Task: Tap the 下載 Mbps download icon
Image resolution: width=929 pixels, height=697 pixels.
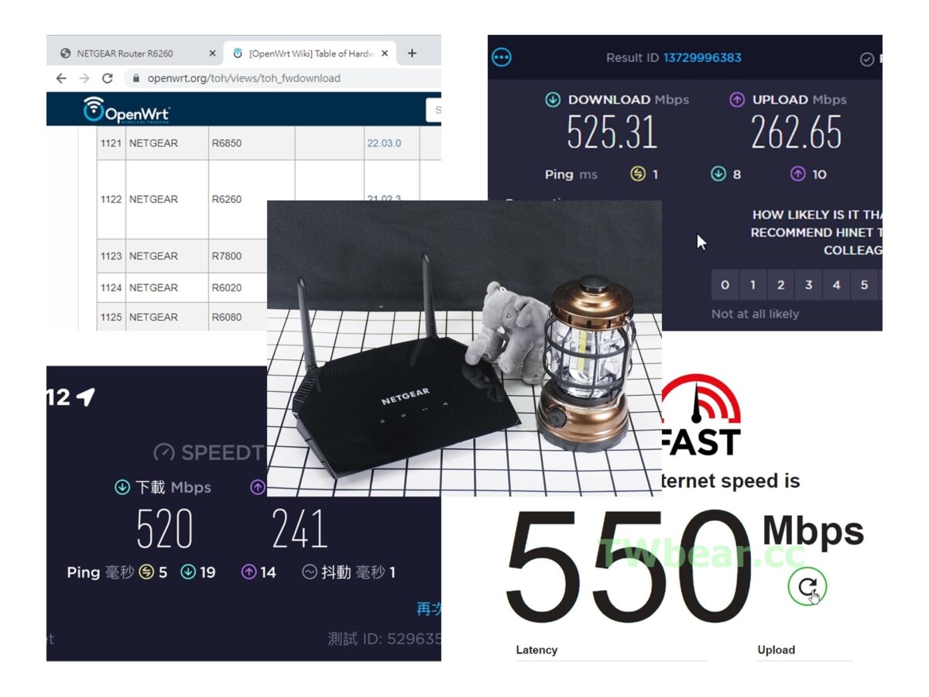Action: (x=122, y=487)
